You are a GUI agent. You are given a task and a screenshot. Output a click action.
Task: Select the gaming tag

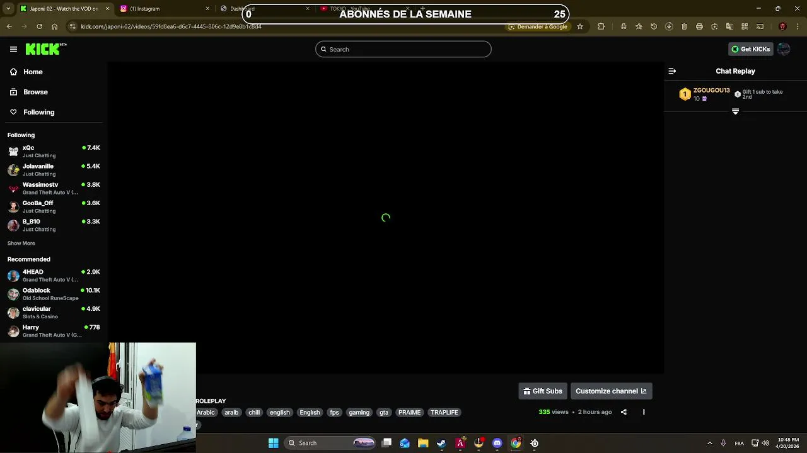coord(359,413)
